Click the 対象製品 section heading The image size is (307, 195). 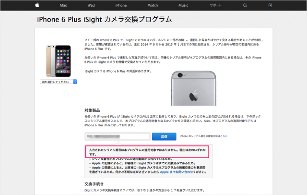[92, 110]
